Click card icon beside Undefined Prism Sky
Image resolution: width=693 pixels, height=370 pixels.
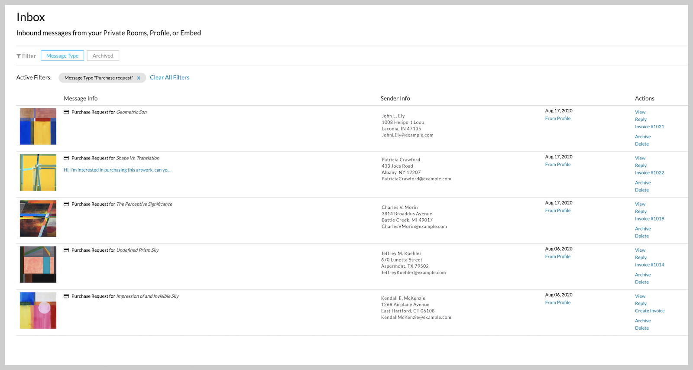(66, 250)
